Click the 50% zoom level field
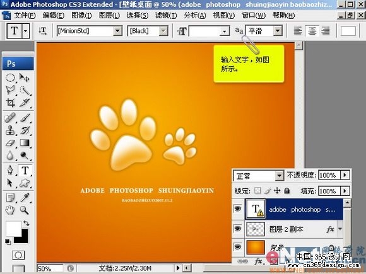This screenshot has width=366, height=274. tap(50, 268)
